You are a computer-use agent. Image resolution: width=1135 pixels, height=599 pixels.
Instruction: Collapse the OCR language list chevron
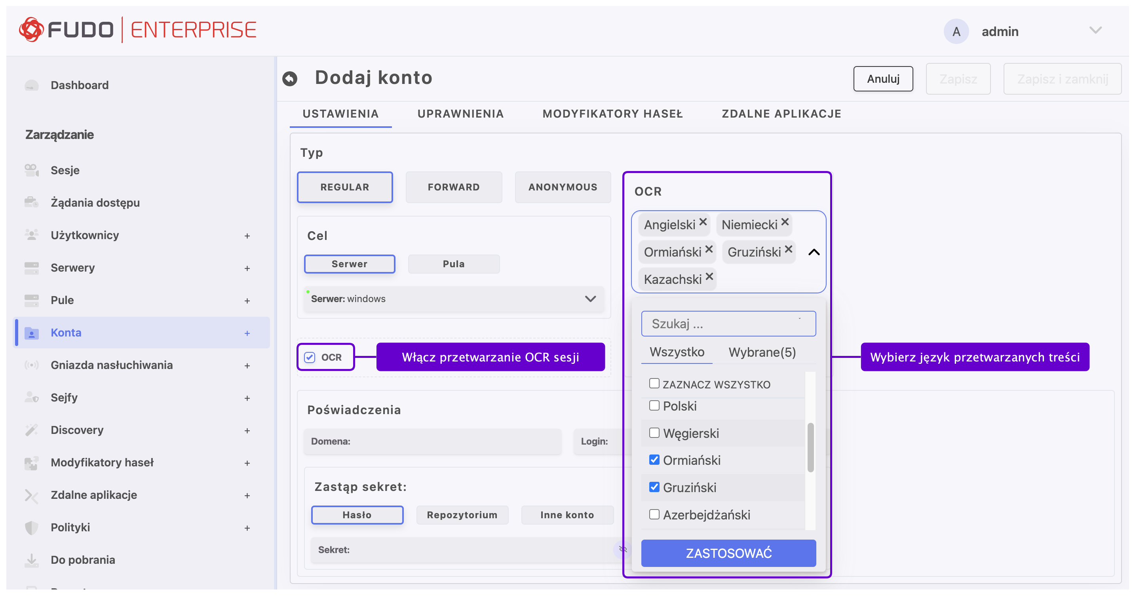click(x=814, y=252)
